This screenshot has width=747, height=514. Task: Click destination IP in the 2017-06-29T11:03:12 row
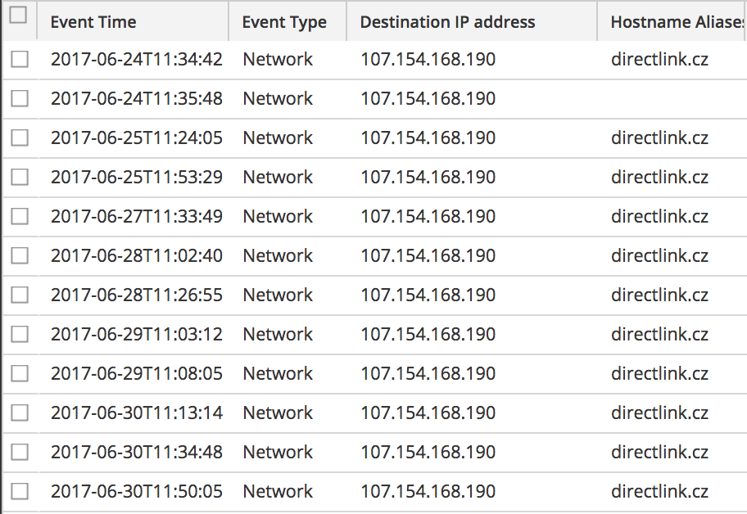click(428, 334)
